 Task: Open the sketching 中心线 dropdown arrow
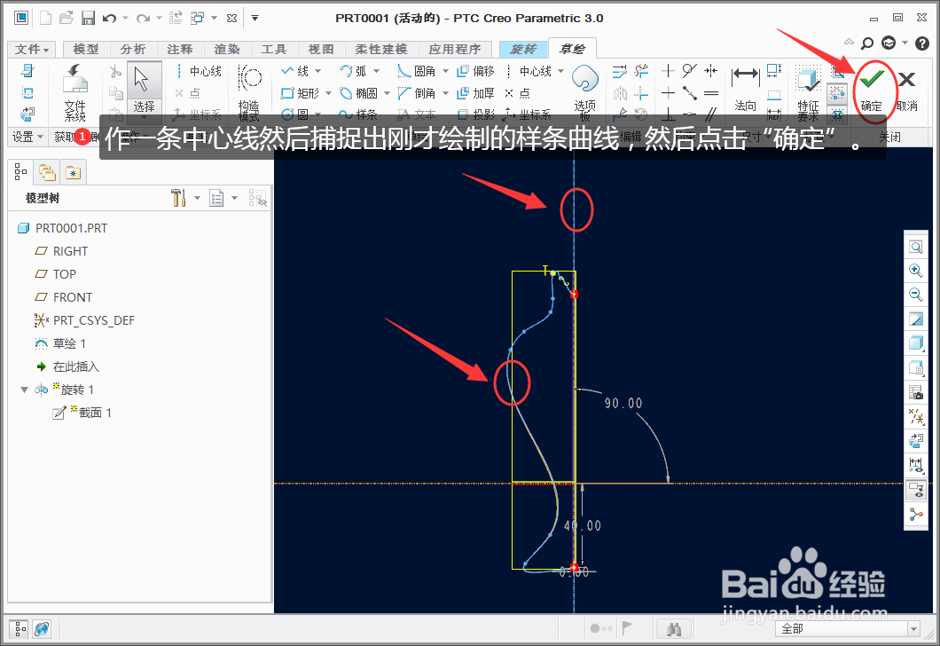coord(561,71)
